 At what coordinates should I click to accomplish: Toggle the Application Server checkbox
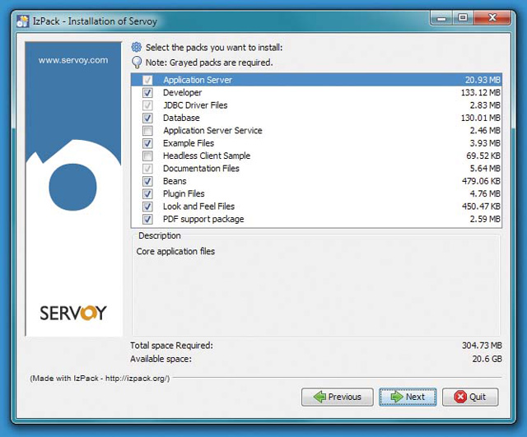click(x=147, y=80)
